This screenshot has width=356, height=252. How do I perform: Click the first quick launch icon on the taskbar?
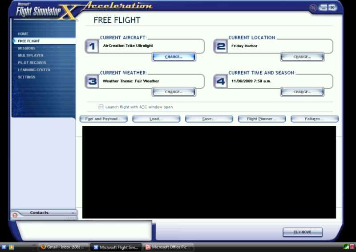coord(4,247)
